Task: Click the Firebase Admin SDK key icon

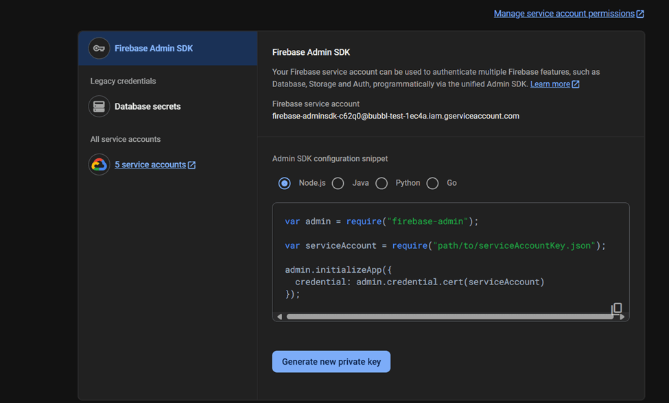Action: point(99,48)
